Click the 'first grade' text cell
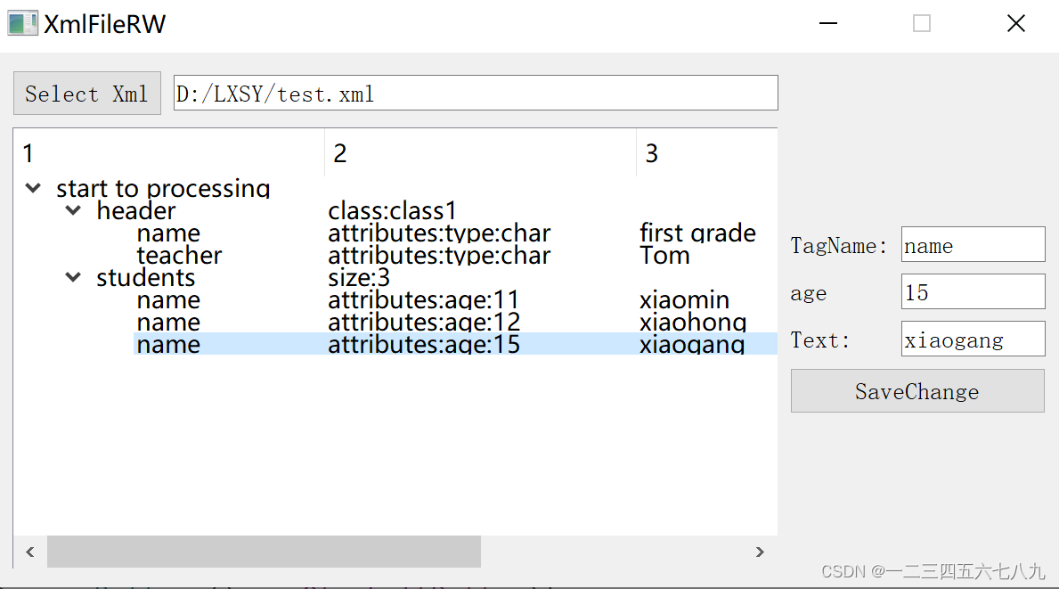Viewport: 1059px width, 589px height. (x=697, y=233)
